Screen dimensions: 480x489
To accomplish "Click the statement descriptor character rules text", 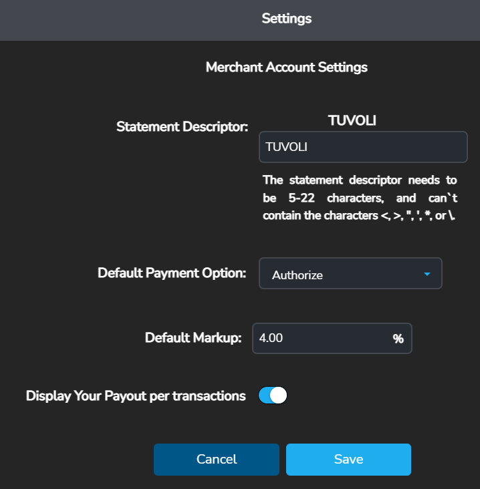I will (362, 198).
